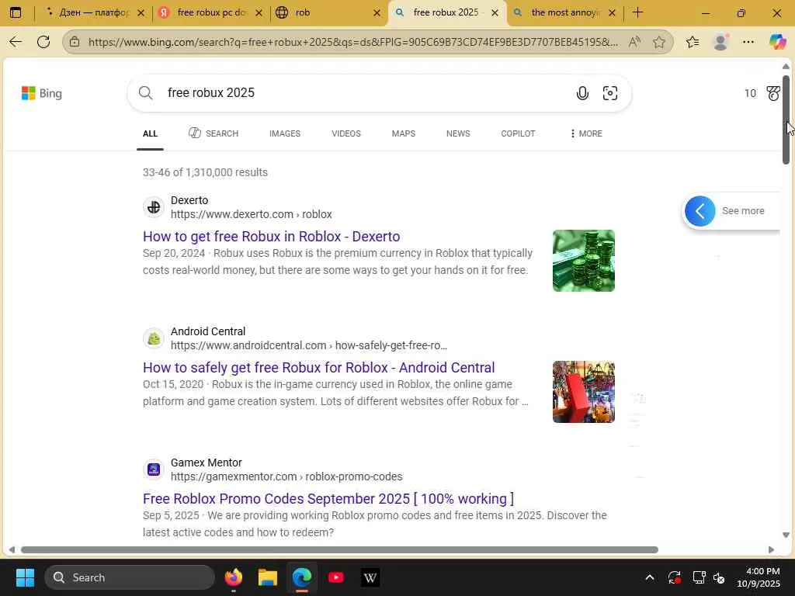Click the gamexmentor.com URL text

(286, 477)
